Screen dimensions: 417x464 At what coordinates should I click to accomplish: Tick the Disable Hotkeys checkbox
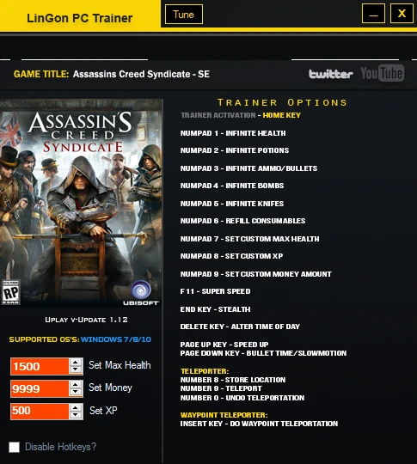click(15, 447)
